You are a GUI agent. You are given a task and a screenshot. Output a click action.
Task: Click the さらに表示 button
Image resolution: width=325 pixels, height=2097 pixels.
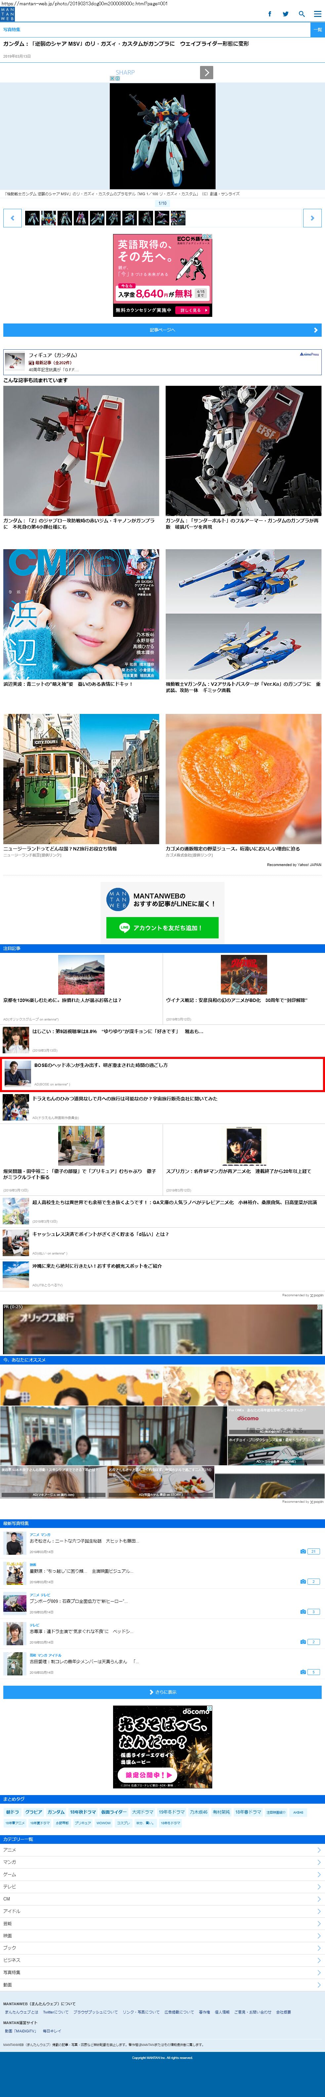click(x=163, y=1692)
